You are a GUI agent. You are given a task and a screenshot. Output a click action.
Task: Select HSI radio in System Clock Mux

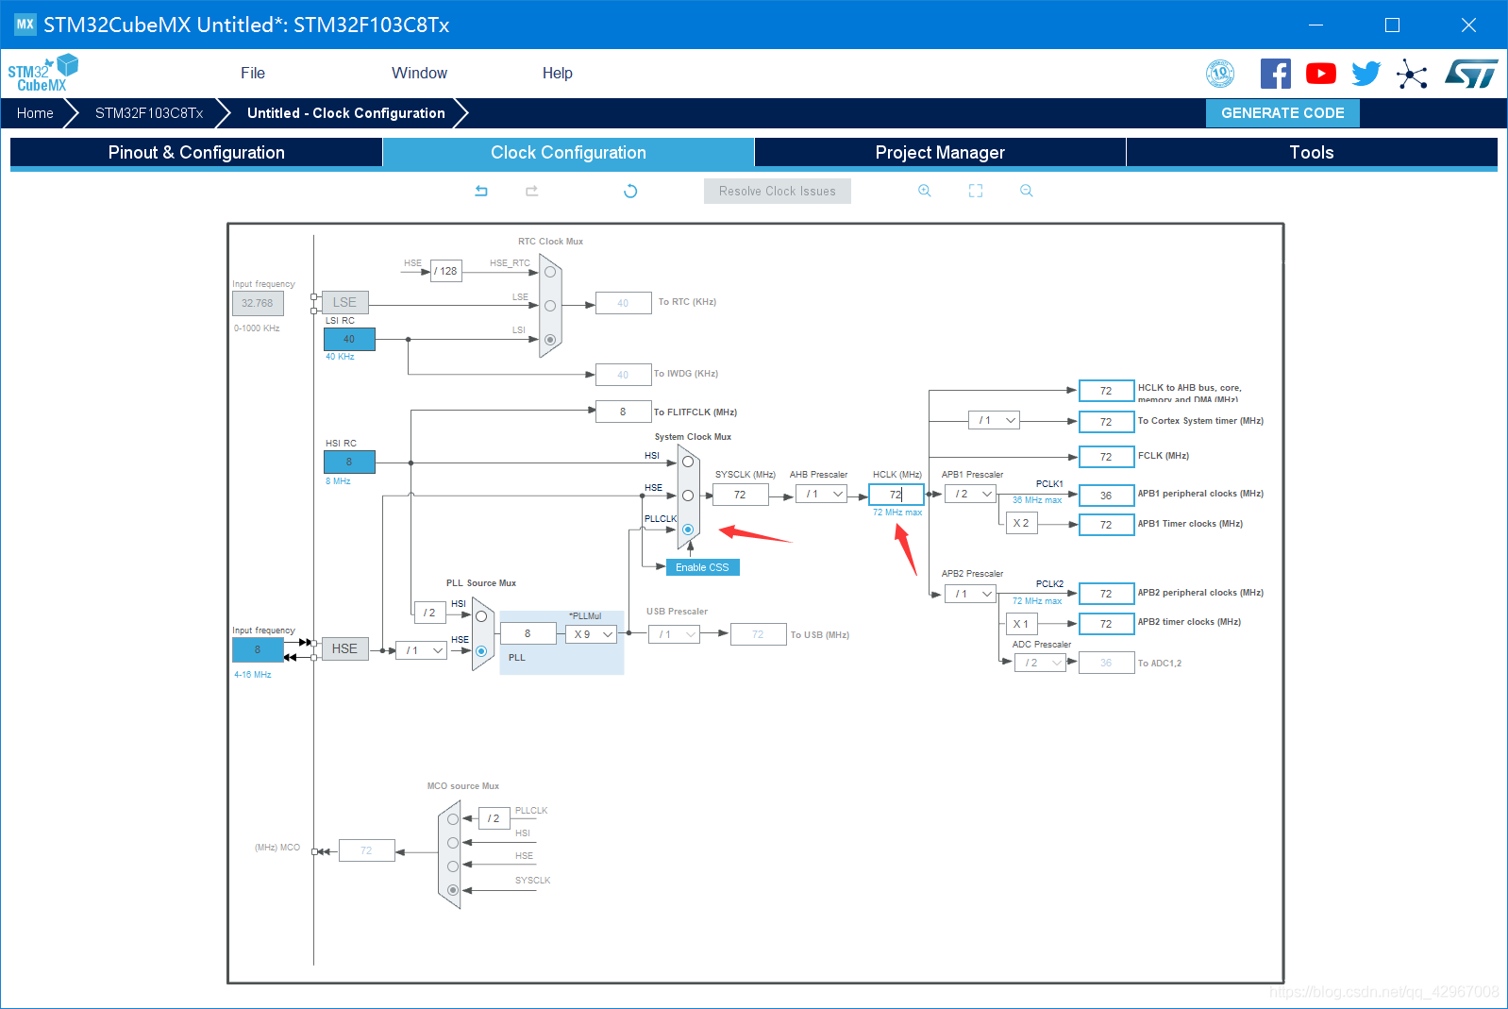pos(688,462)
